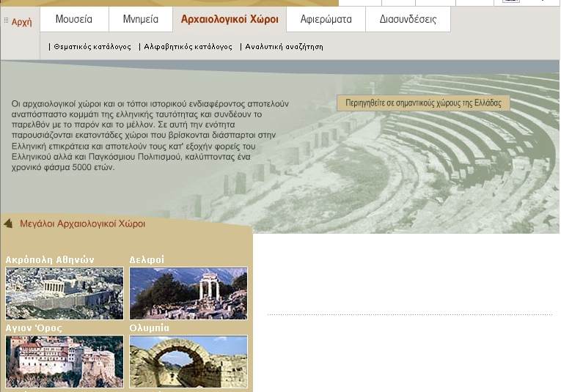Screen dimensions: 561x392
Task: Go to the Αρχή home link
Action: pos(22,22)
